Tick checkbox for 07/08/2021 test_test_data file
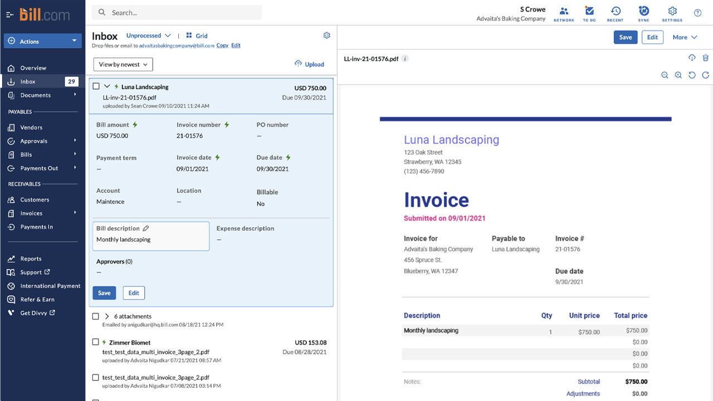Image resolution: width=713 pixels, height=401 pixels. coord(96,378)
